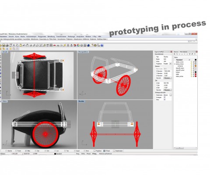Toggle the lock icon of stütze_vorne layer
210x175 pixels.
pyautogui.click(x=193, y=62)
